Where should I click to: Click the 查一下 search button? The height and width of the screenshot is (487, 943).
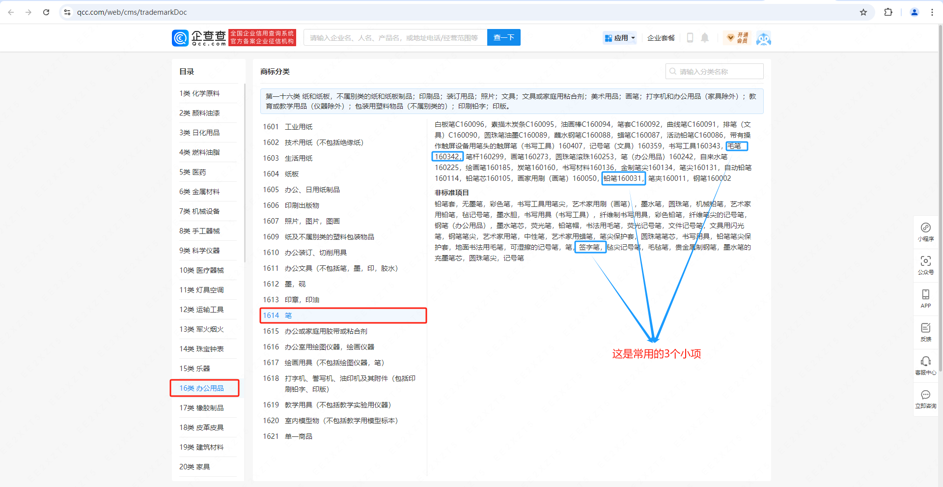click(504, 37)
